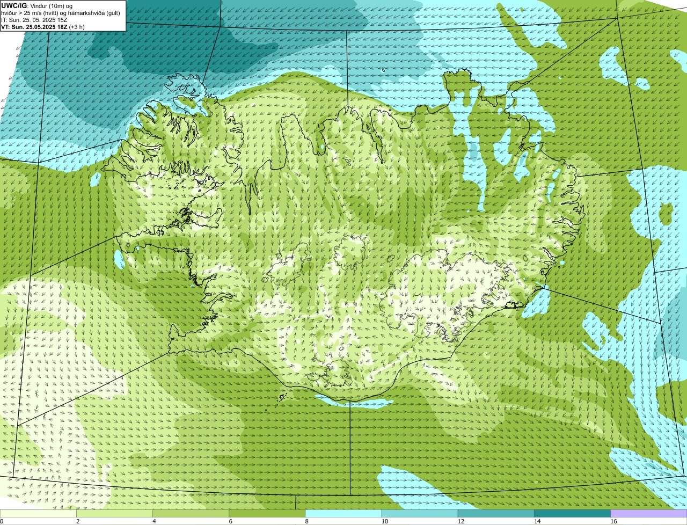
Task: Click the "14" legend scale label
Action: click(537, 521)
